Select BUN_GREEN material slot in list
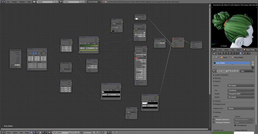Viewport: 258px width, 134px height. (232, 63)
